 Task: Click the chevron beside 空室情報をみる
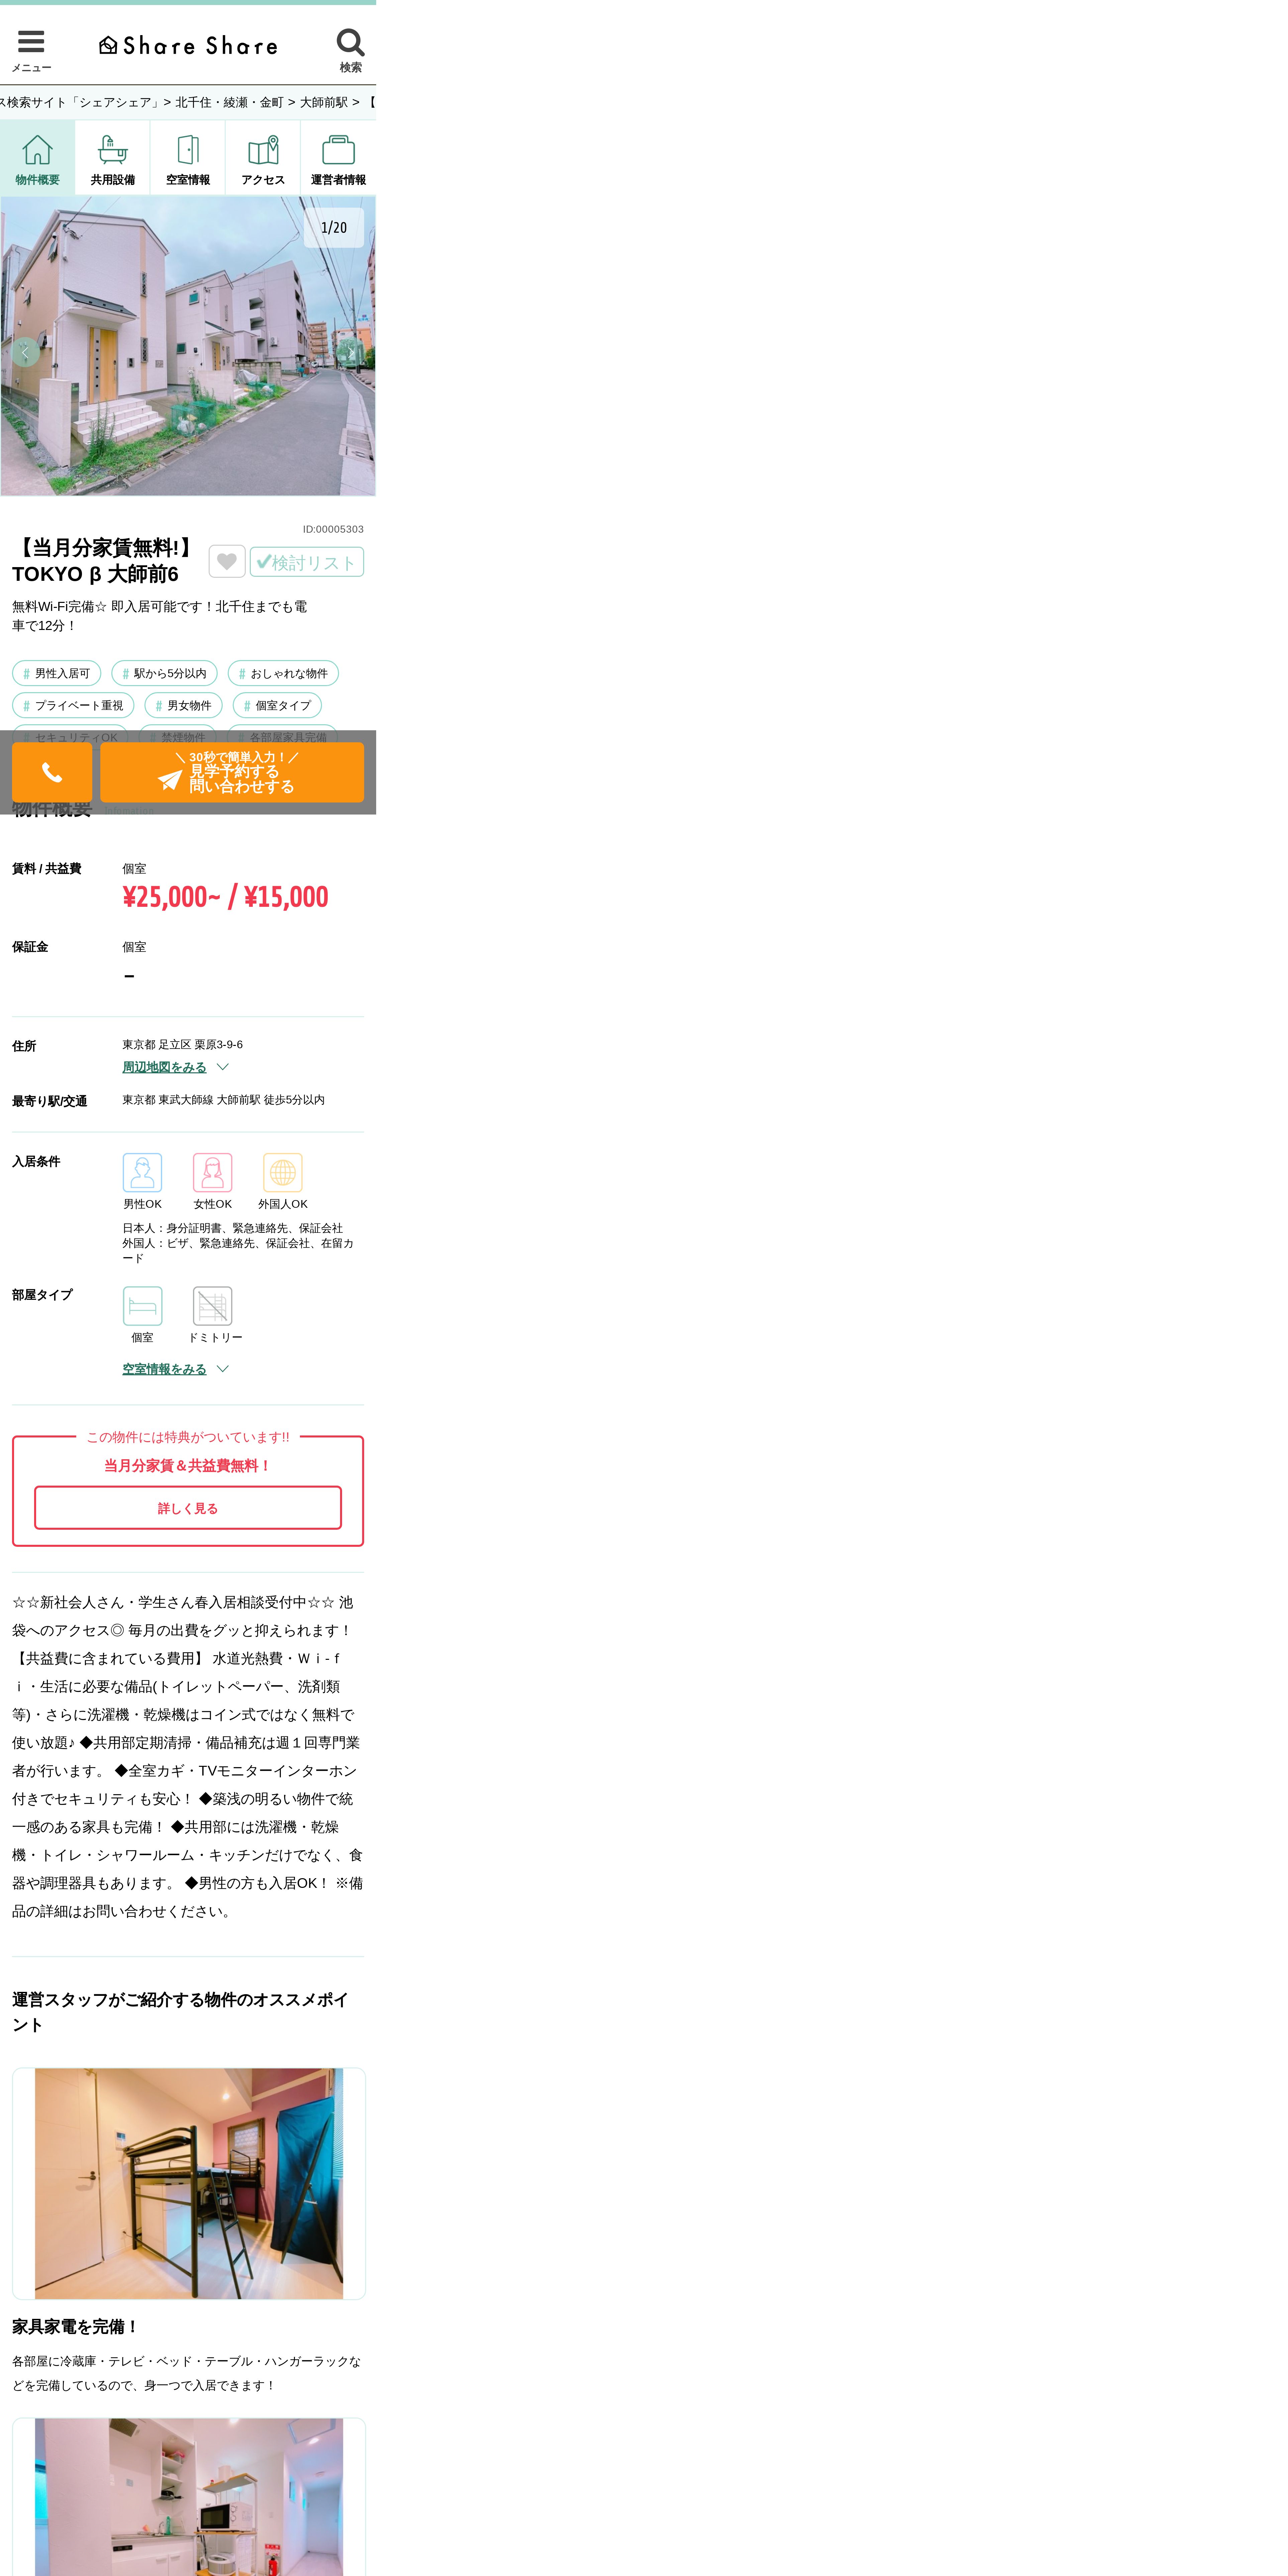point(223,1369)
